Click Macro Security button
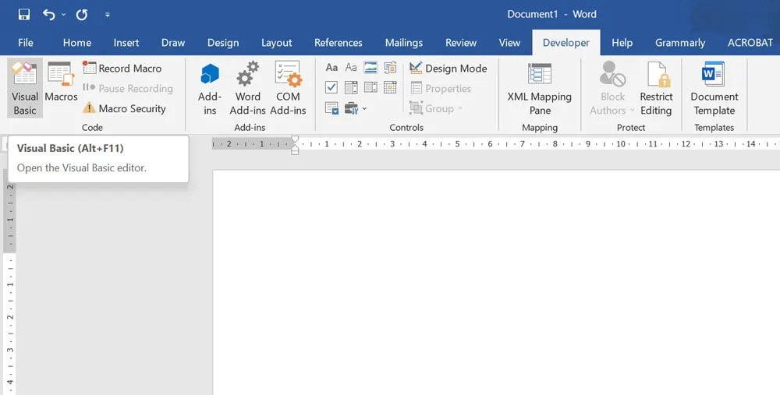The height and width of the screenshot is (395, 780). pos(125,108)
